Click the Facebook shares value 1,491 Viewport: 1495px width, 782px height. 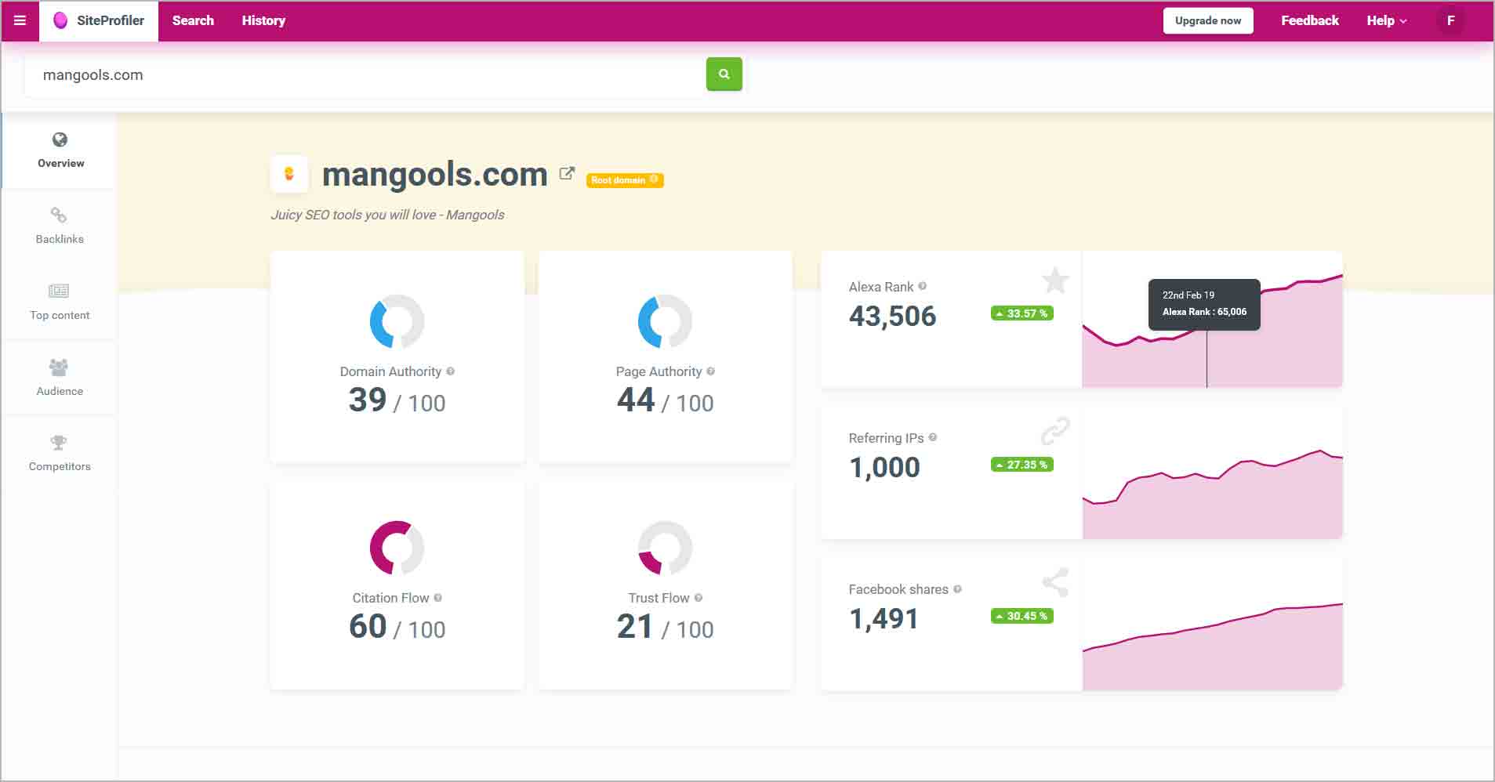884,618
